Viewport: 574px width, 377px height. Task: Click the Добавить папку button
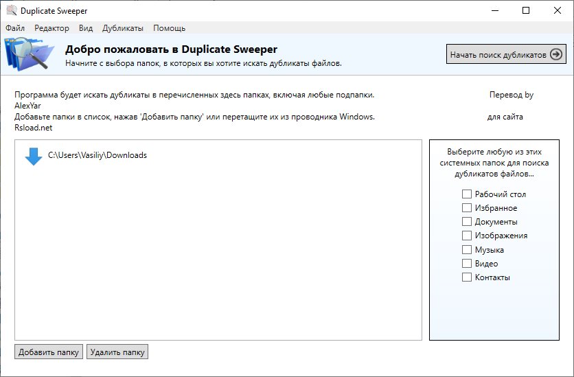point(49,352)
